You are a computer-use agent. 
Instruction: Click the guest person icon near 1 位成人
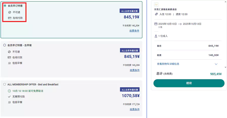[x=156, y=36]
